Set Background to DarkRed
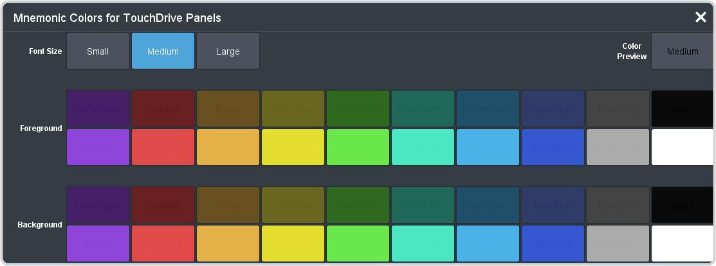Viewport: 716px width, 266px height. click(163, 205)
